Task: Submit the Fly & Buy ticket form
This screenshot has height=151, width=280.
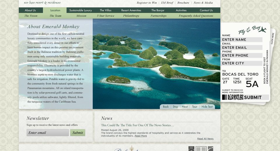Action: pos(253,97)
